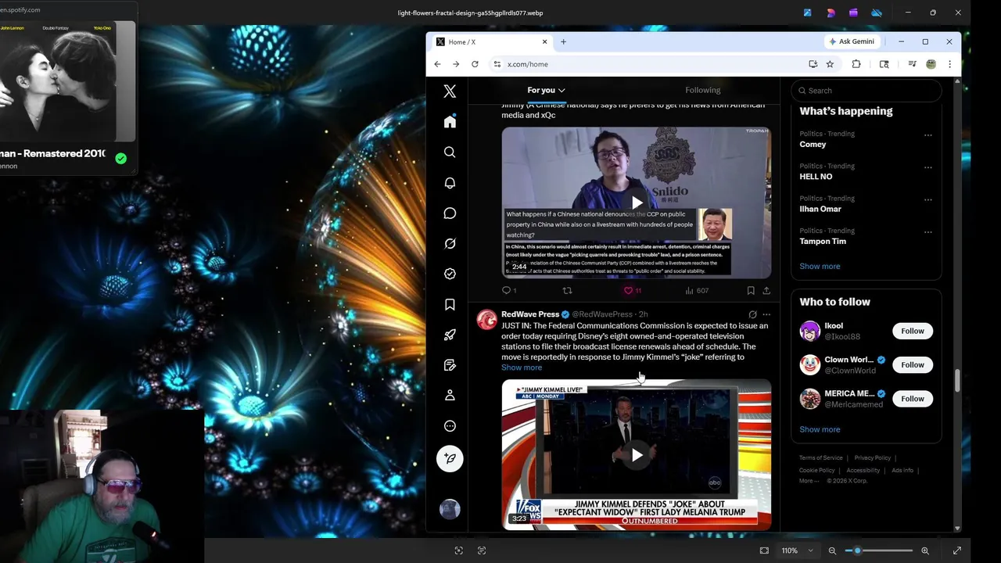Open the More circle menu icon in sidebar
The image size is (1001, 563).
click(450, 426)
